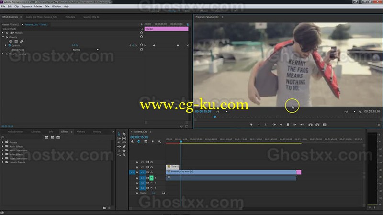Switch to Media Browser tab
Image resolution: width=383 pixels, height=215 pixels.
coord(15,132)
